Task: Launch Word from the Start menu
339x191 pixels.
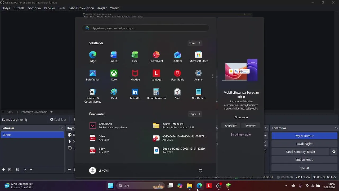Action: click(x=114, y=57)
